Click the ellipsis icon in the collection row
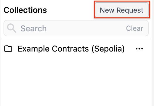 tap(139, 49)
